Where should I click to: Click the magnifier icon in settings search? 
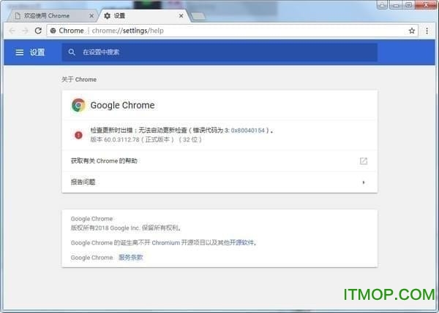[72, 53]
